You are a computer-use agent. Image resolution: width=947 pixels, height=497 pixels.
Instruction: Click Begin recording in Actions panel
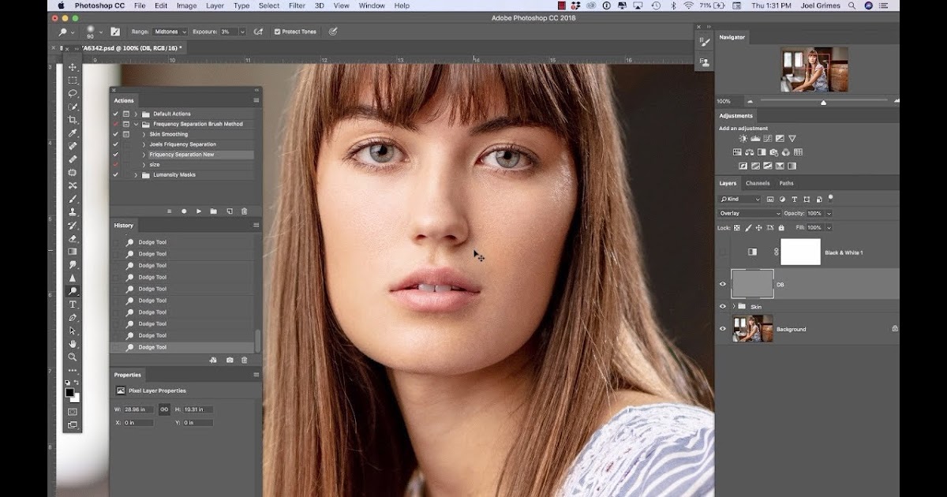(x=184, y=211)
